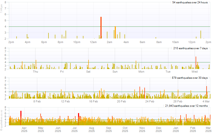
Task: Click the '54 earthquakes over 24 hours' label
Action: (190, 3)
